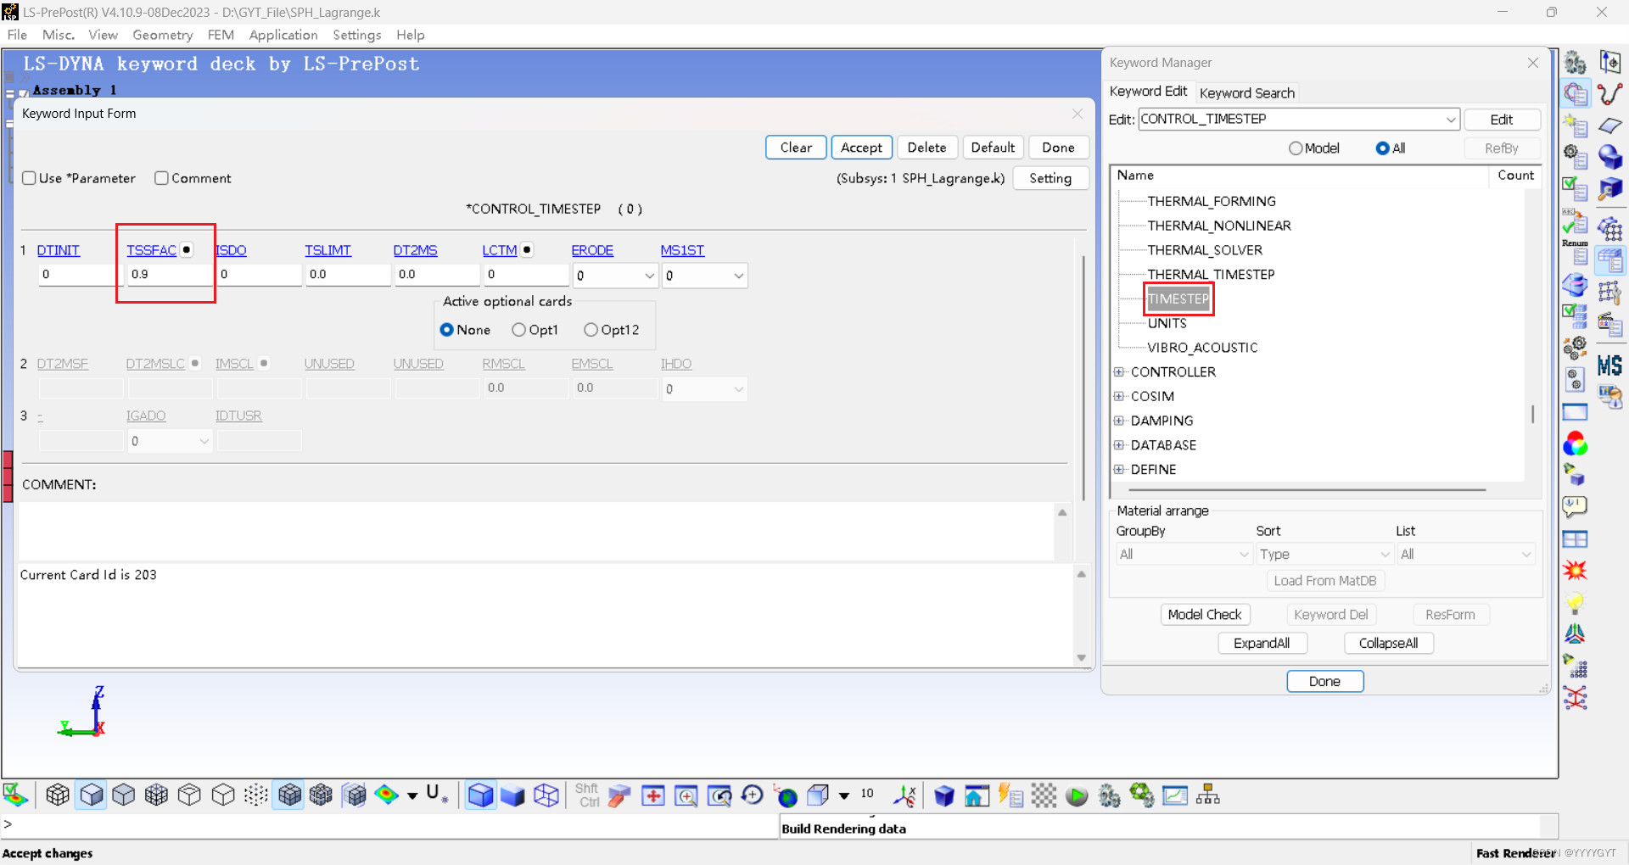
Task: Click the Default button
Action: (993, 148)
